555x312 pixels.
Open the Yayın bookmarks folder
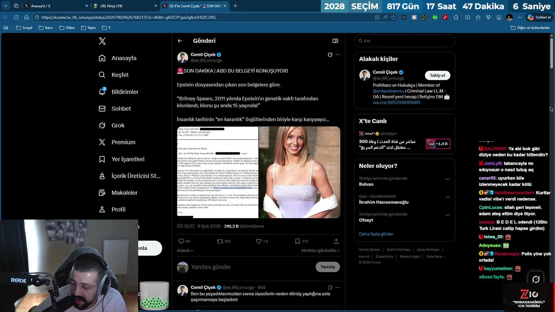point(88,28)
